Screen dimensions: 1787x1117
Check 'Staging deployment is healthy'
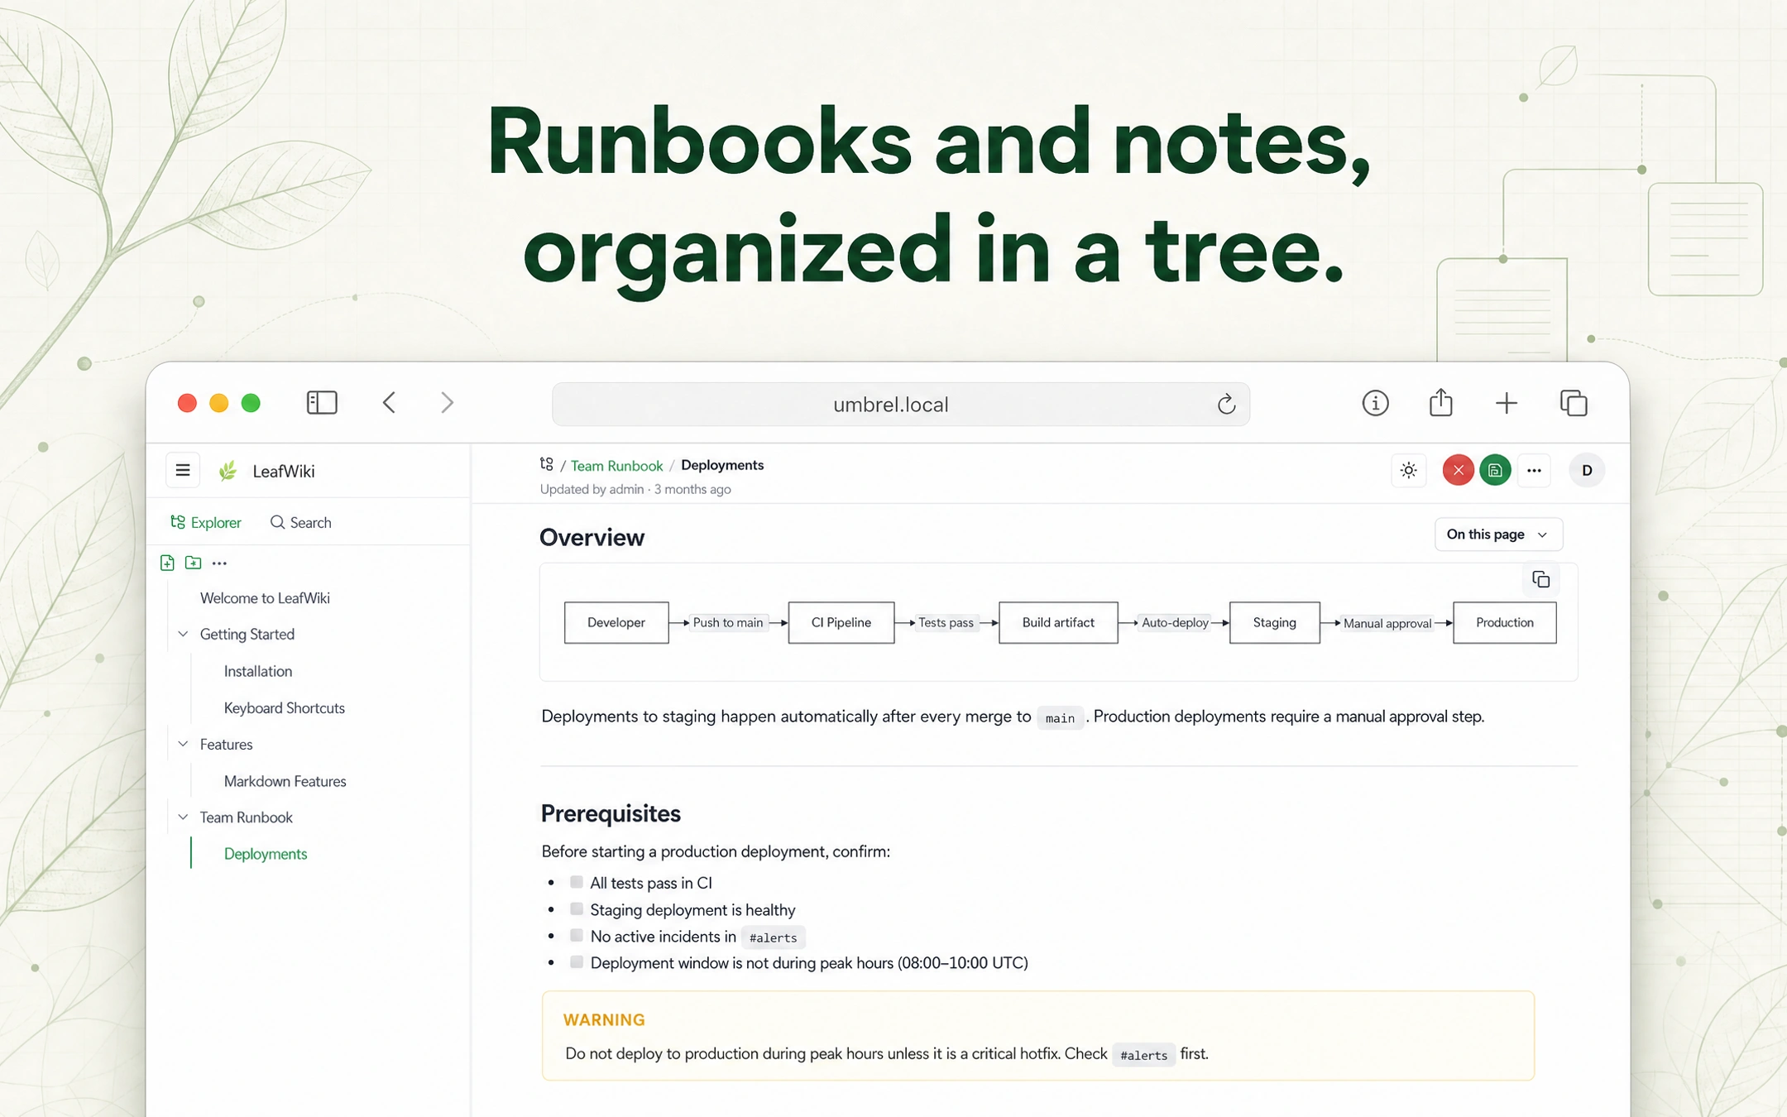[577, 908]
